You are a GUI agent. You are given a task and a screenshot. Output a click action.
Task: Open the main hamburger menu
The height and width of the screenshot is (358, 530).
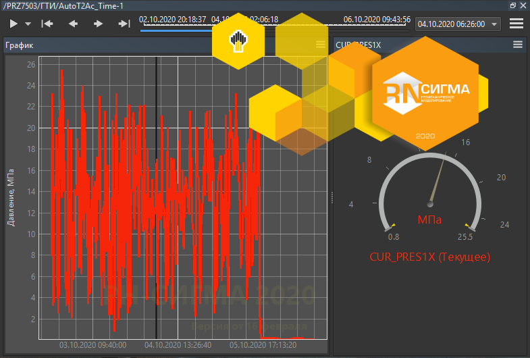pyautogui.click(x=516, y=24)
